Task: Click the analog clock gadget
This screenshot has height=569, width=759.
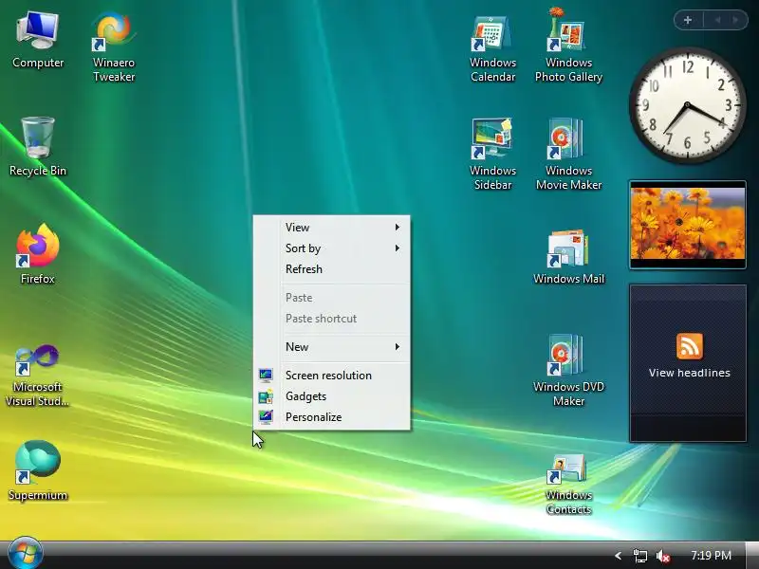Action: [x=687, y=105]
